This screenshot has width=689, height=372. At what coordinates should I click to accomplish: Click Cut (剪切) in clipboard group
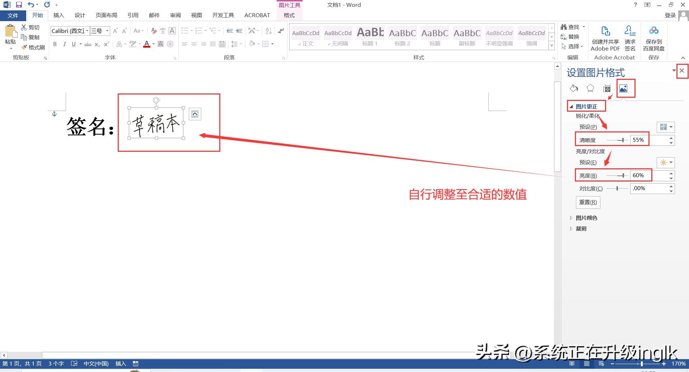pos(30,27)
